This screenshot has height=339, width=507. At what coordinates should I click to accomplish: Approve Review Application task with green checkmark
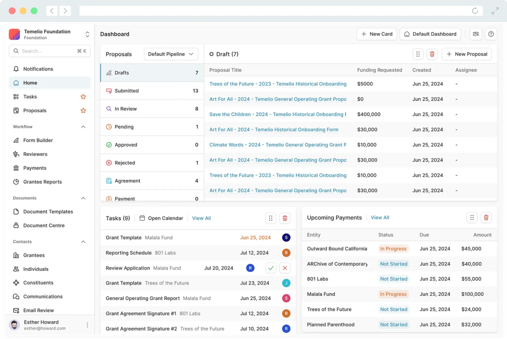click(x=271, y=268)
